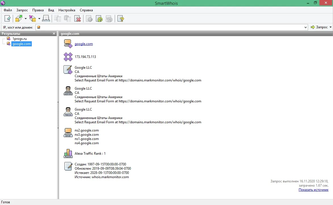Click the clear results toolbar icon
Viewport: 333px width, 205px height.
(x=7, y=19)
